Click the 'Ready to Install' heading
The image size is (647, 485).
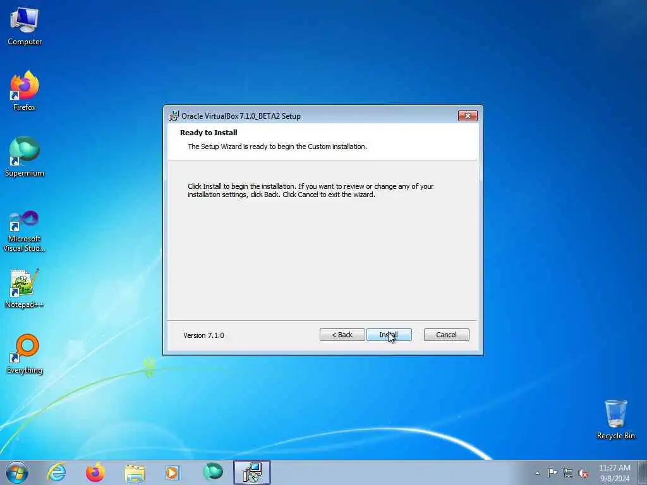coord(209,133)
